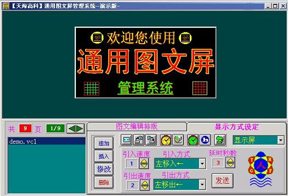Click the green clock icon
Screen dimensions: 288x196
[193, 140]
